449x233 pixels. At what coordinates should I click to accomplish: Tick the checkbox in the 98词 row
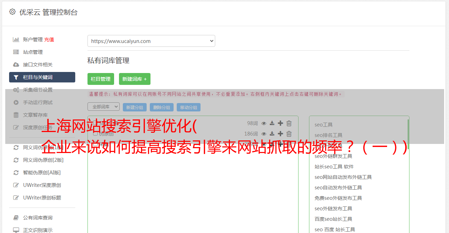coord(95,123)
